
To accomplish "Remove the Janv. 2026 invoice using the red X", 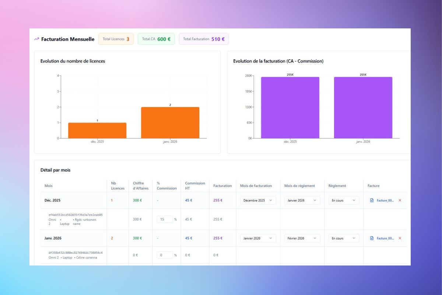I will [400, 238].
